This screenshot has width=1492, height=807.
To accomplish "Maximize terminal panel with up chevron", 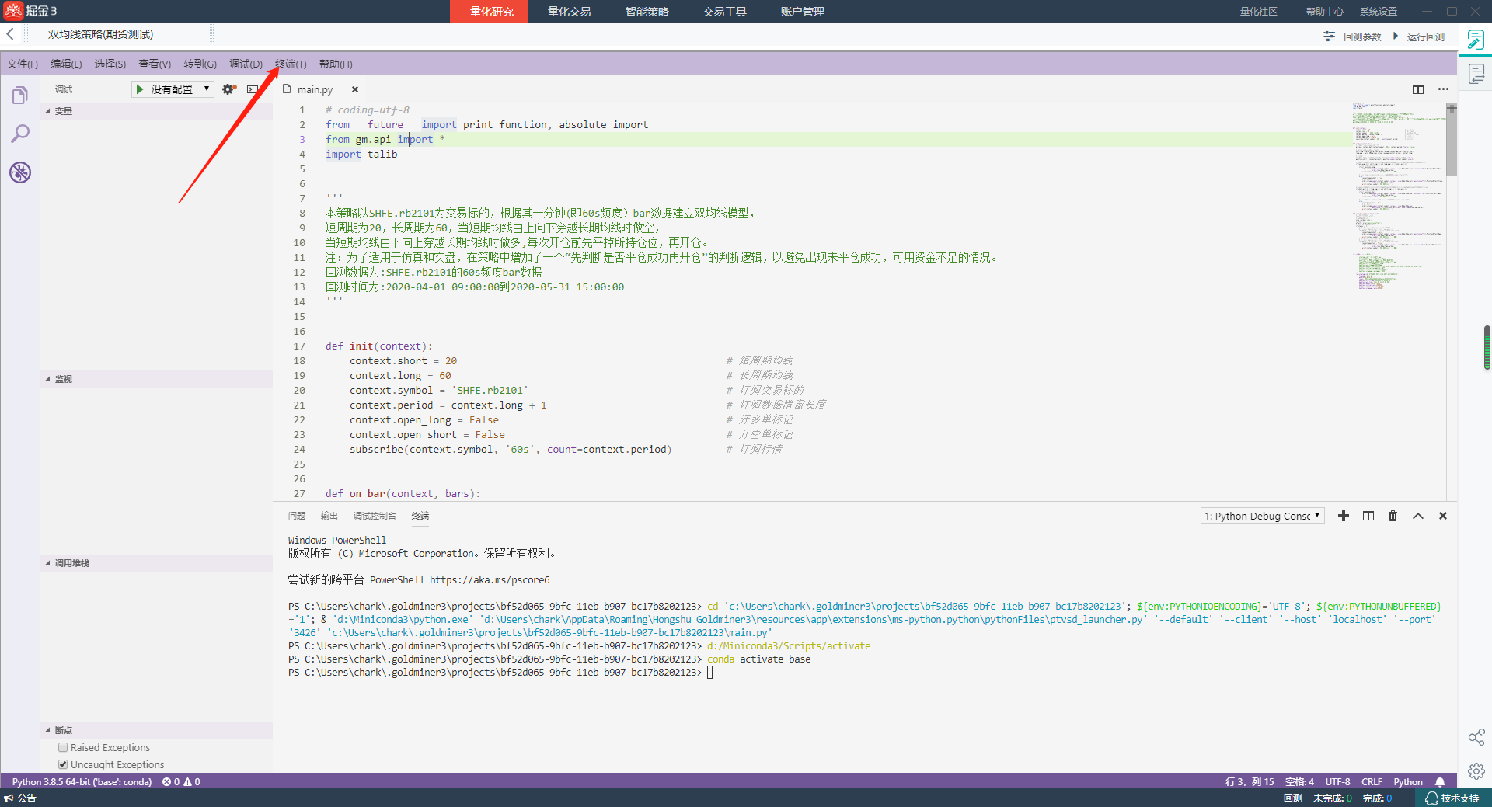I will [x=1418, y=516].
